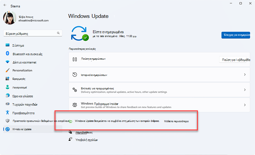Select the Σύστημα monitor icon

pos(7,45)
